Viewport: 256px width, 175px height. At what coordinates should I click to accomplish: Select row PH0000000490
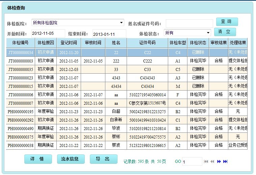coord(127,128)
